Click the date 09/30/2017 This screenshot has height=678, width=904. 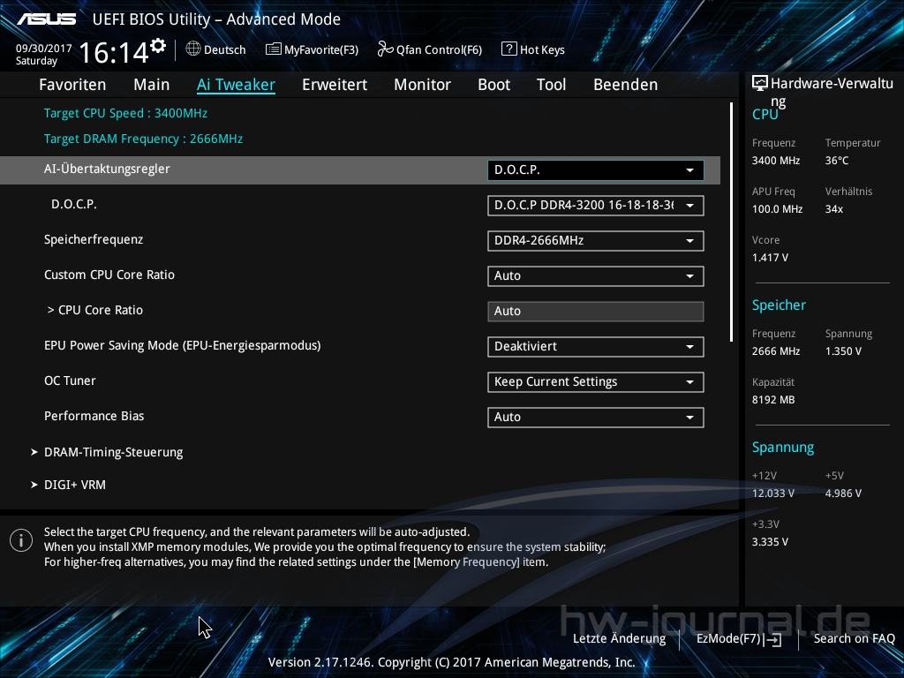(44, 49)
